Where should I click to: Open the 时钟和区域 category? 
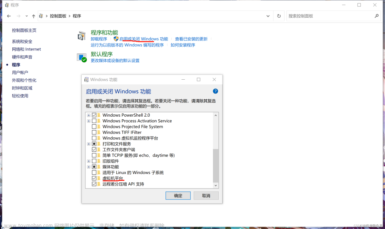coord(22,88)
